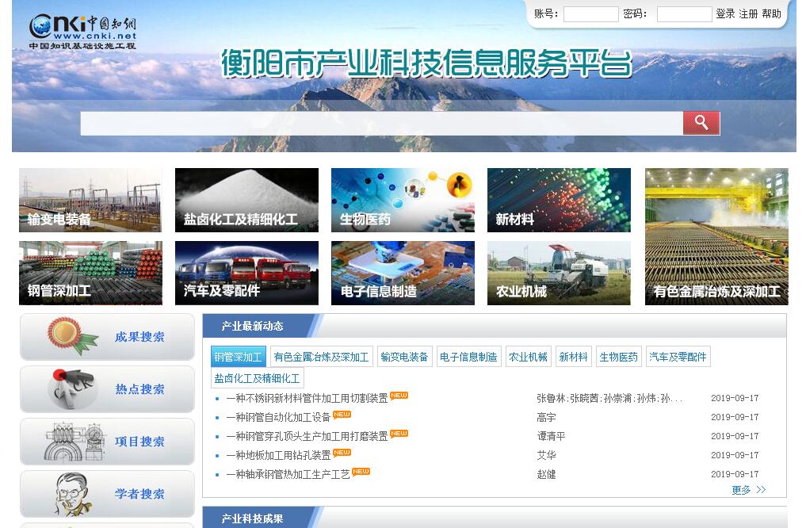Open 学者搜索 with scholar portrait icon
This screenshot has width=806, height=528.
coord(107,494)
